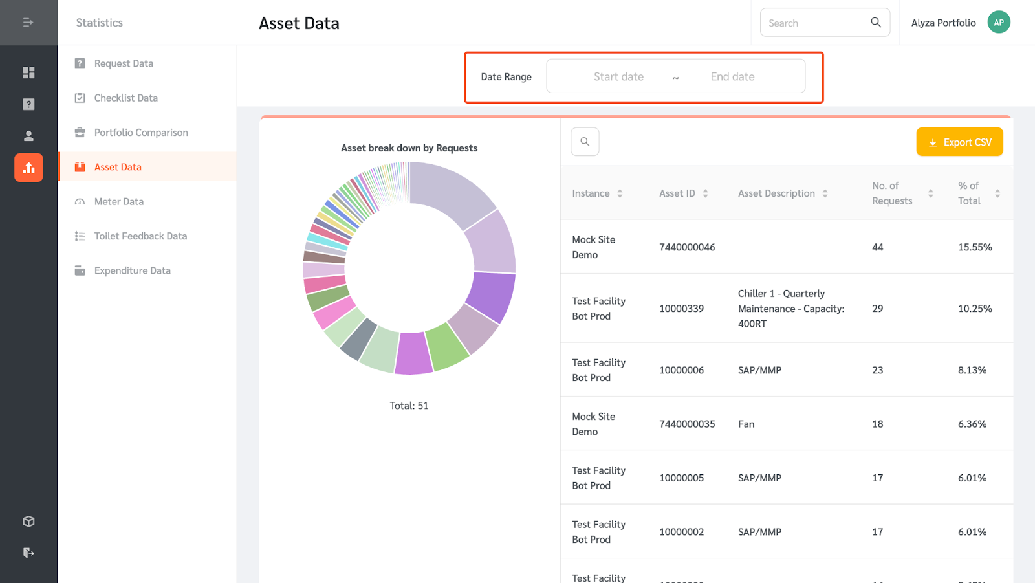The image size is (1035, 583).
Task: Click the Checklist Data menu icon
Action: point(80,98)
